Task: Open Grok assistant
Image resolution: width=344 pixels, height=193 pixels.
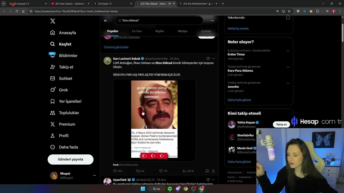Action: point(59,90)
